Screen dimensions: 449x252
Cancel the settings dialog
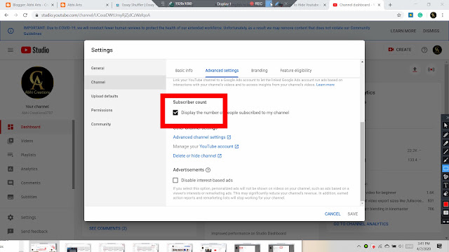[333, 214]
